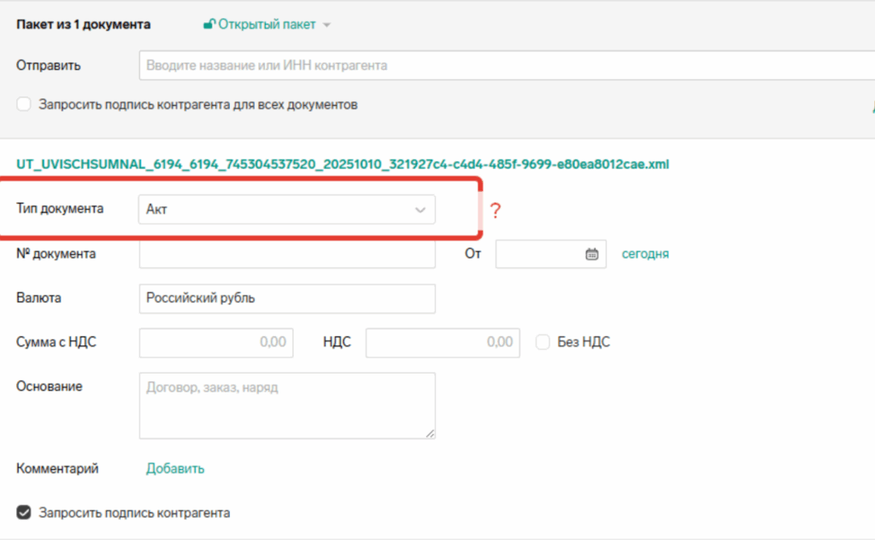Viewport: 875px width, 540px height.
Task: Open the calendar icon in the От field
Action: [591, 254]
